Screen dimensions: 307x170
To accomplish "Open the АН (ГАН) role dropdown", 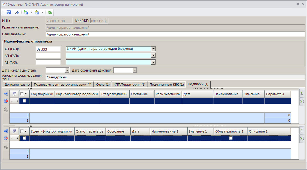I will 153,49.
